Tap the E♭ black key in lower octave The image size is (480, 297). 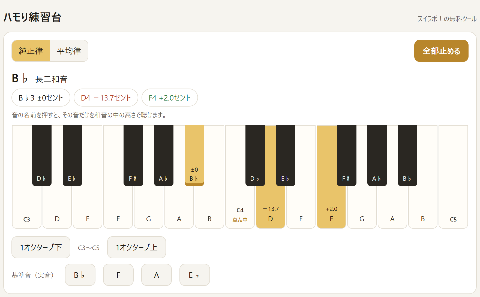pyautogui.click(x=72, y=155)
